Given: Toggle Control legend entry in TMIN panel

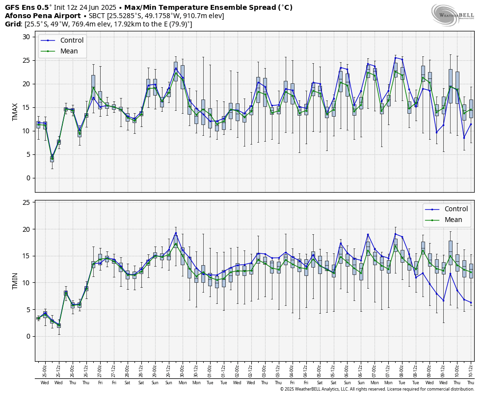Looking at the screenshot, I should 456,209.
